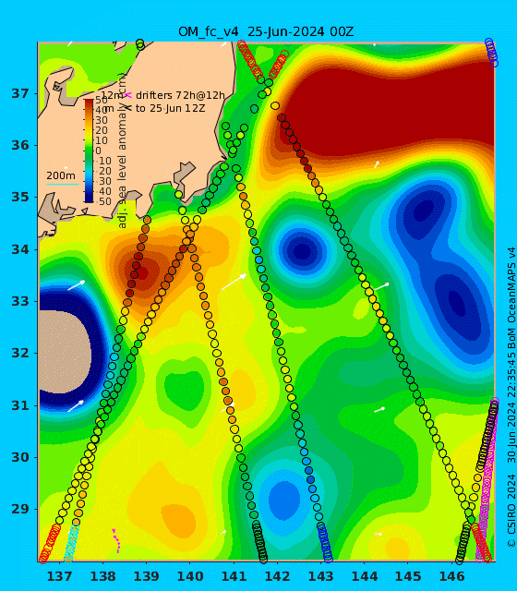Click the latitude axis label 33
Screen dimensions: 517x591
click(x=19, y=302)
